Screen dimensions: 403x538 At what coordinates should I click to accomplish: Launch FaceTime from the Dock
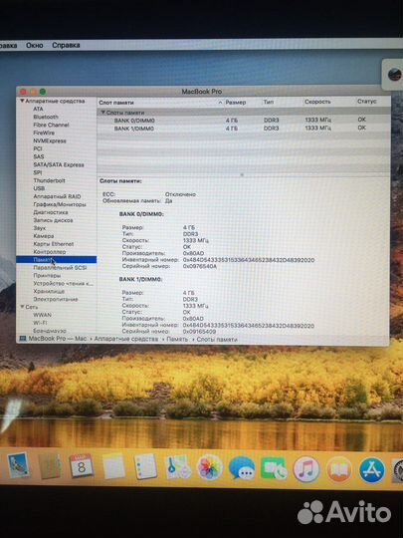pos(274,468)
